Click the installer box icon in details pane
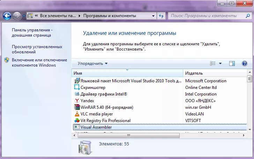Screen dimensions: 254x159 point(85,147)
